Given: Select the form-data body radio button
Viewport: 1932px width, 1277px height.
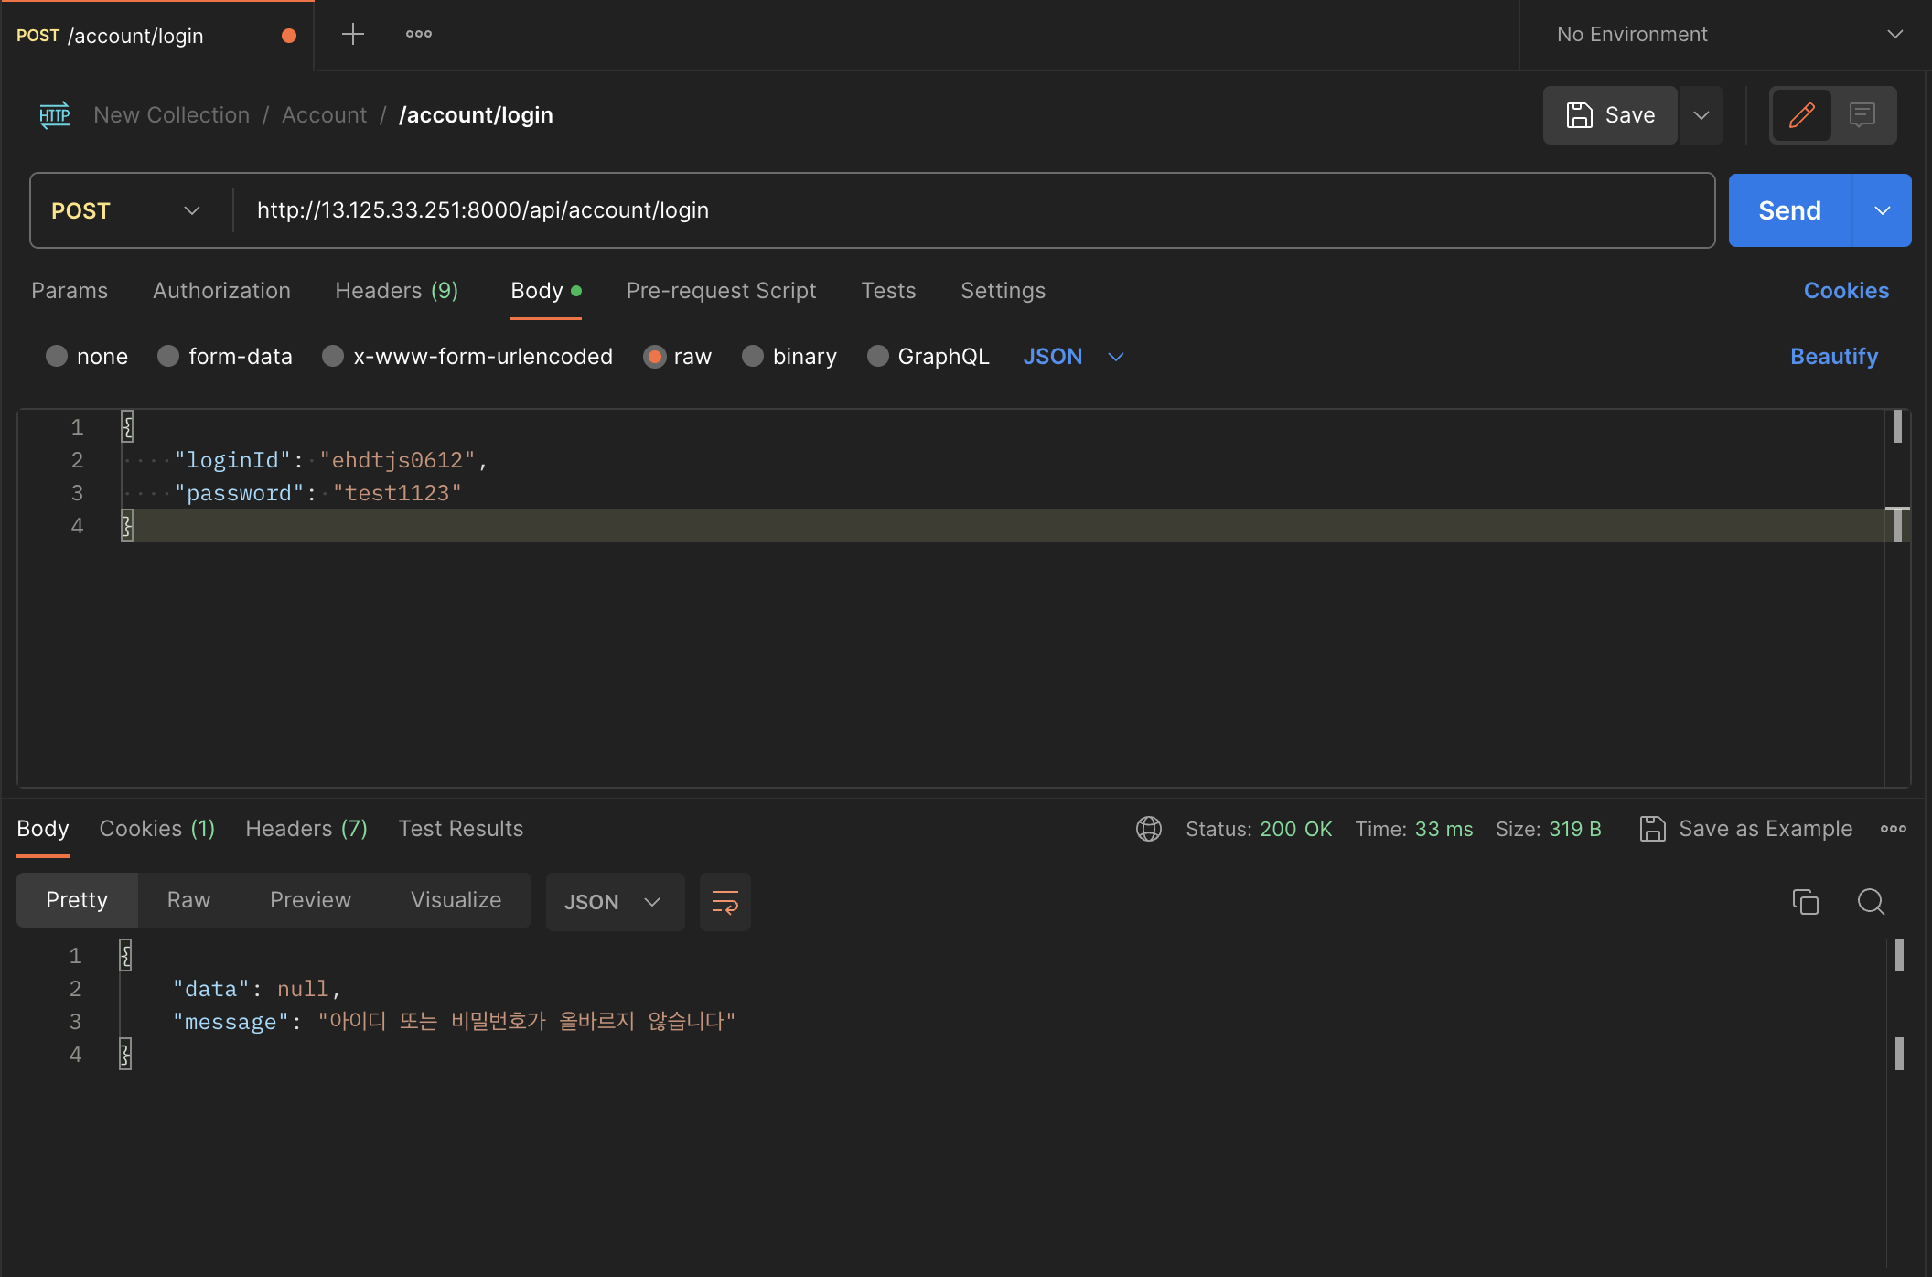Looking at the screenshot, I should pyautogui.click(x=168, y=356).
